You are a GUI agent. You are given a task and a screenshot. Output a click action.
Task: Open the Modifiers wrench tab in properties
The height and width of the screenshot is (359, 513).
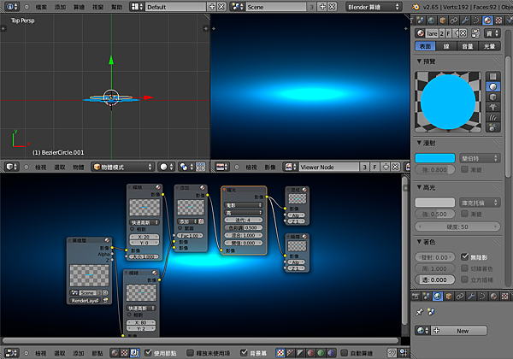(x=465, y=21)
